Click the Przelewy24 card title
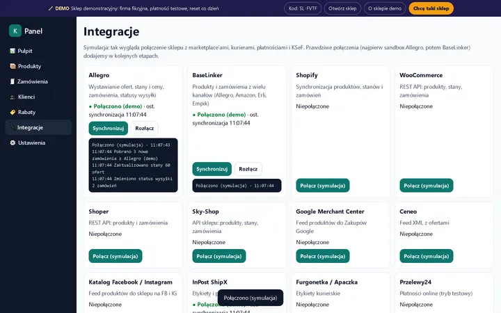Image resolution: width=501 pixels, height=313 pixels. pyautogui.click(x=415, y=282)
